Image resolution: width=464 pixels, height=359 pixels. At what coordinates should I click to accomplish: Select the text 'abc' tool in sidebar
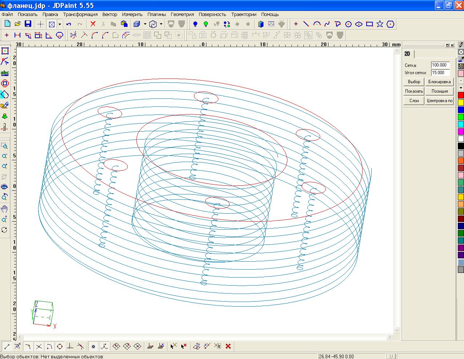[5, 73]
